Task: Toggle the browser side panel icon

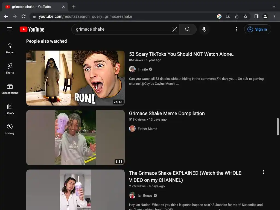Action: (x=256, y=16)
